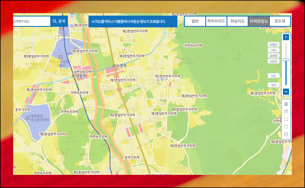Select the 지적편집도 cadastral map tab
The height and width of the screenshot is (188, 305).
[259, 21]
